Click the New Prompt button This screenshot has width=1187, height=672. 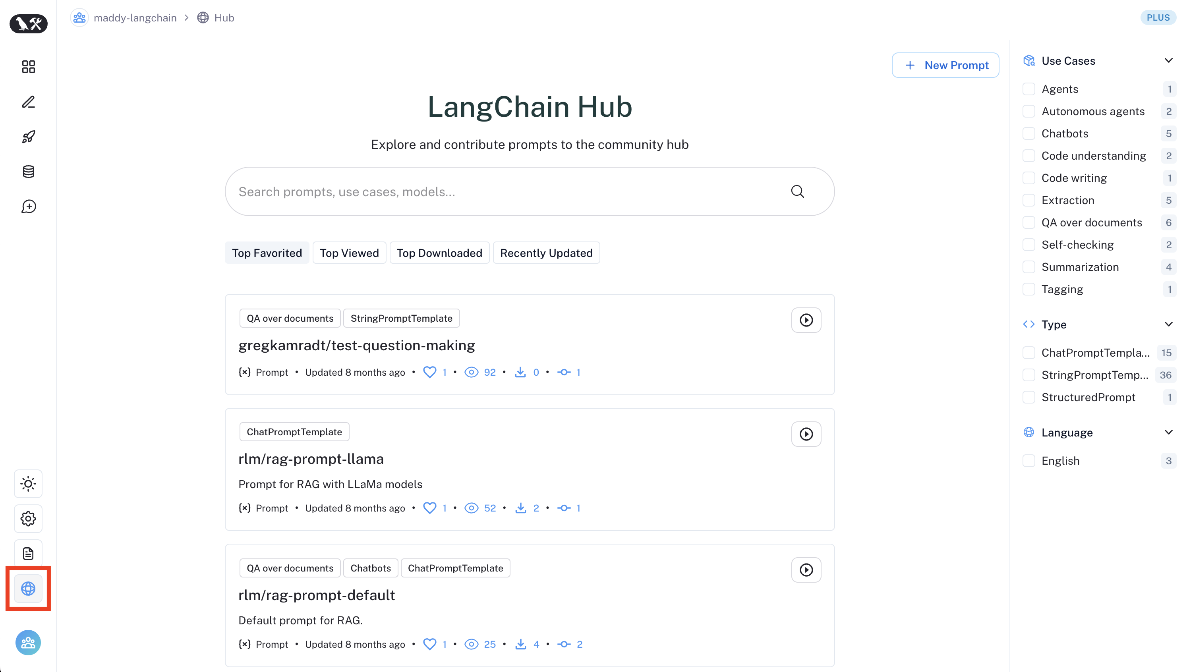[x=945, y=65]
